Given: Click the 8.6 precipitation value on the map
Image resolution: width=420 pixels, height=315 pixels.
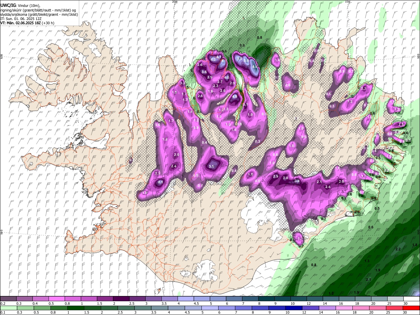Looking at the screenshot, I should pos(254,67).
